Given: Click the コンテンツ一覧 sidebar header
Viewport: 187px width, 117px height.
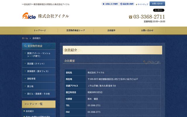Looking at the screenshot, I should tap(39, 104).
